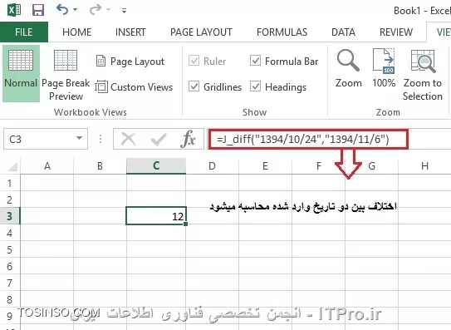Confirm formula entry with checkmark icon

pyautogui.click(x=159, y=140)
